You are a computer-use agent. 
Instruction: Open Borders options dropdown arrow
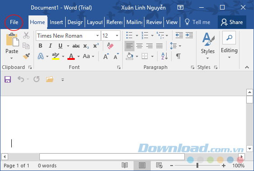click(152, 56)
